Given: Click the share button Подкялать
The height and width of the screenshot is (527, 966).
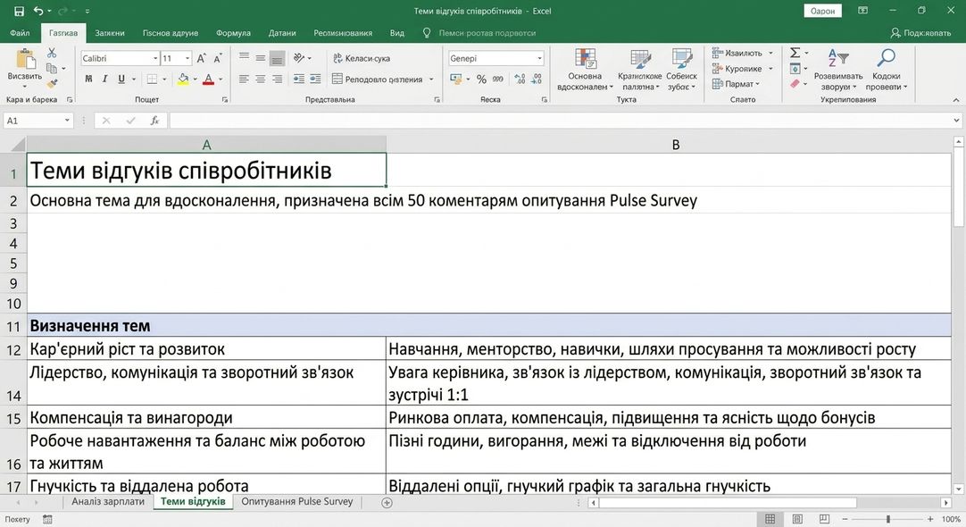Looking at the screenshot, I should pyautogui.click(x=920, y=33).
